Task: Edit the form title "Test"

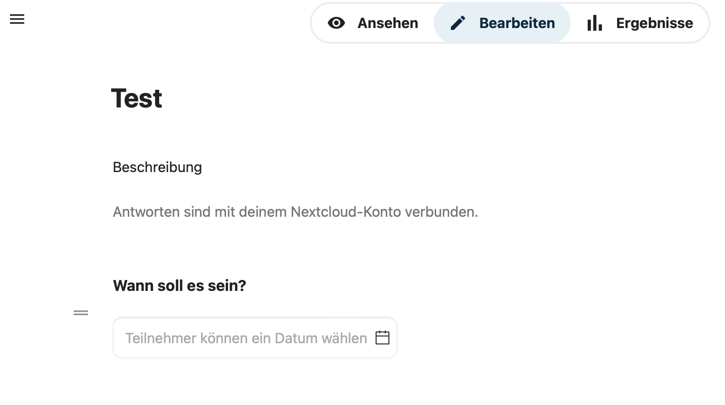Action: click(137, 98)
